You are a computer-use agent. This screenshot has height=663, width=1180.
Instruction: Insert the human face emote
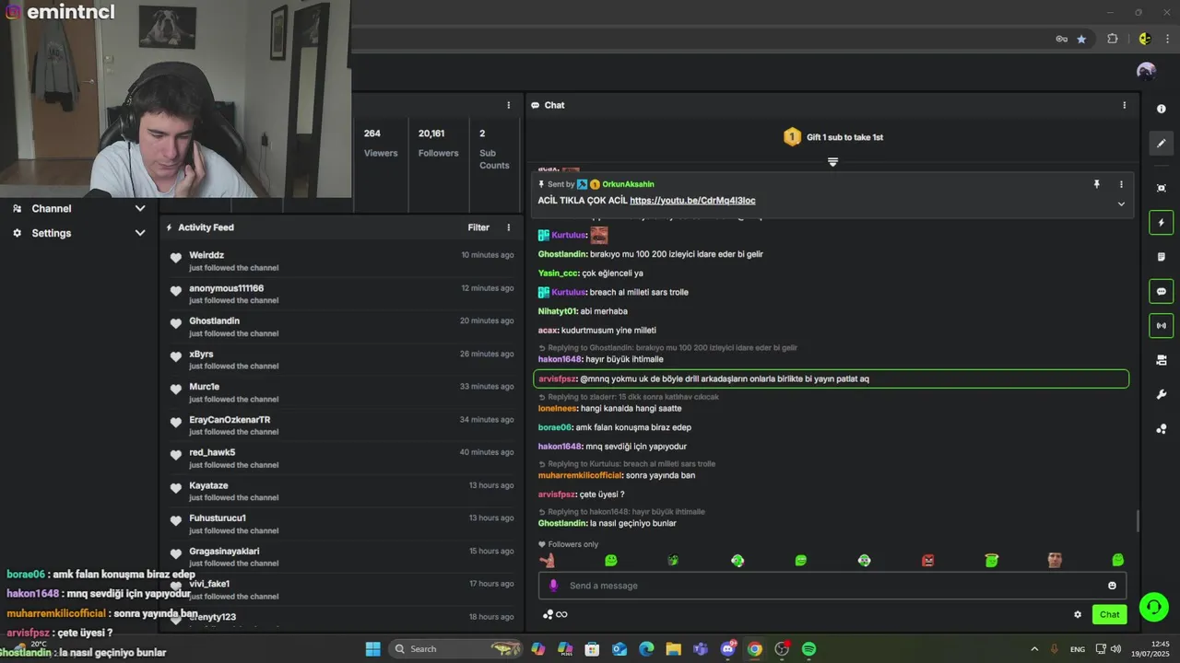pyautogui.click(x=1055, y=560)
